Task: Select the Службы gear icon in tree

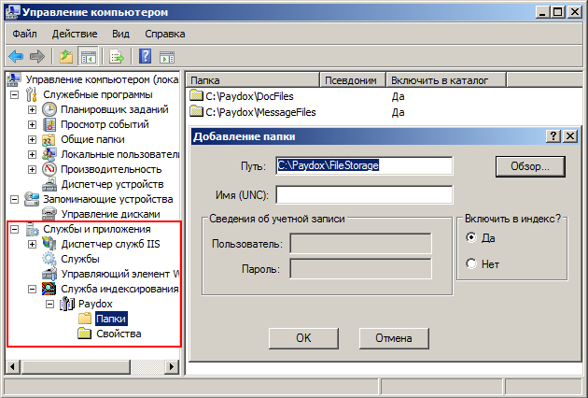Action: [x=49, y=259]
